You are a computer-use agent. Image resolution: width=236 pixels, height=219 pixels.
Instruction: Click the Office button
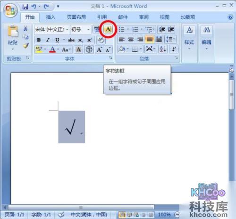pyautogui.click(x=10, y=10)
